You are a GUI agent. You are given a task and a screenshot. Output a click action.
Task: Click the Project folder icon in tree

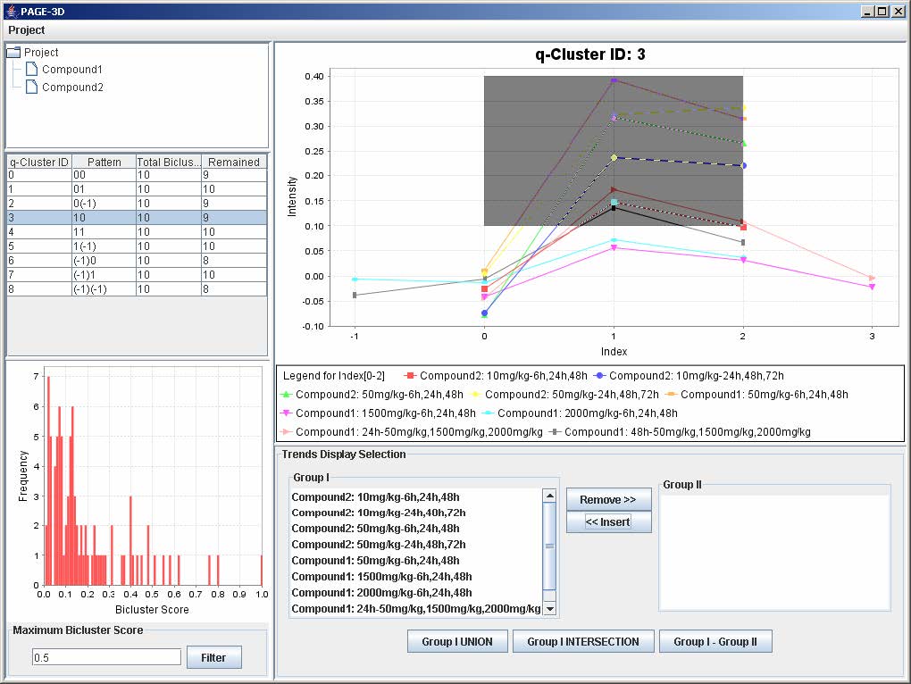point(13,53)
